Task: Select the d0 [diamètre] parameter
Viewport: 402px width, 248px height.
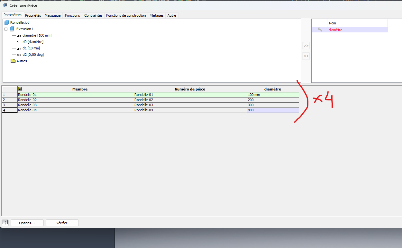Action: click(33, 42)
